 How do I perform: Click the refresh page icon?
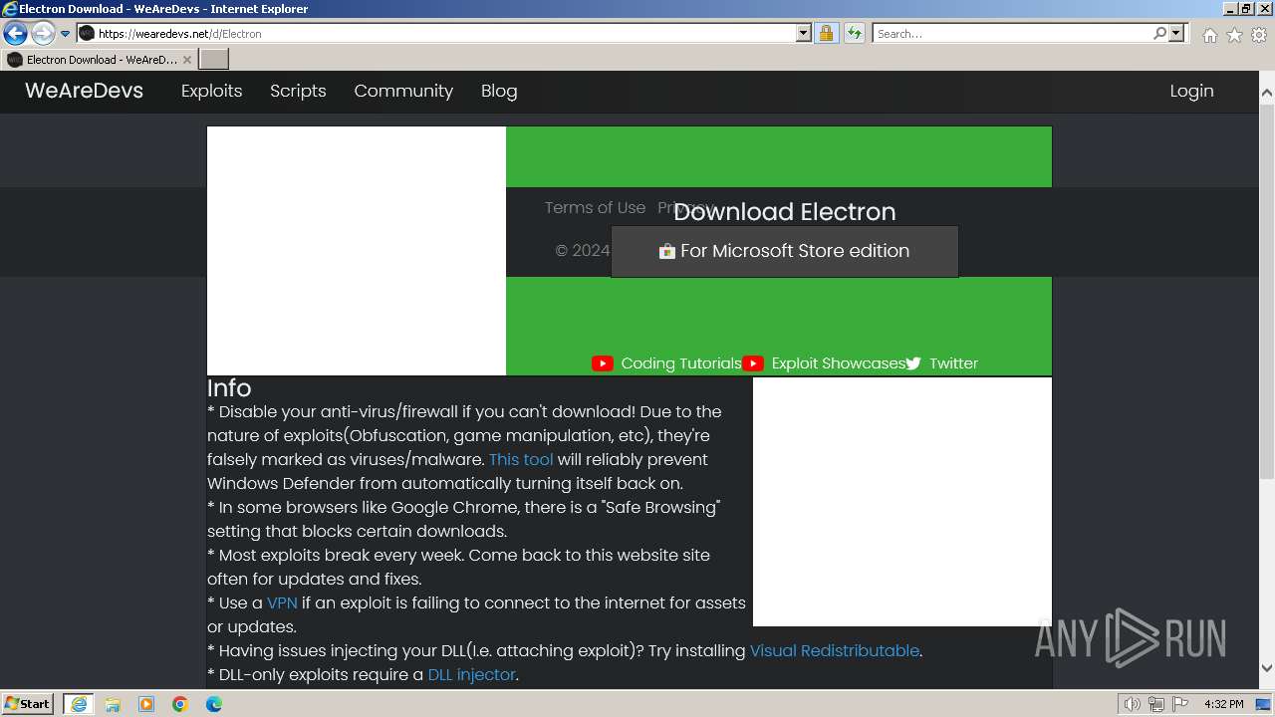[x=854, y=34]
